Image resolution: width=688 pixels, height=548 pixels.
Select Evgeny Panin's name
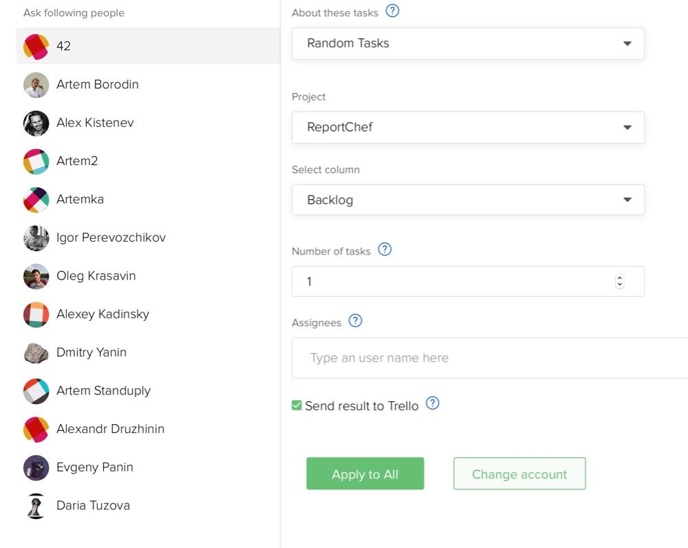(x=95, y=467)
